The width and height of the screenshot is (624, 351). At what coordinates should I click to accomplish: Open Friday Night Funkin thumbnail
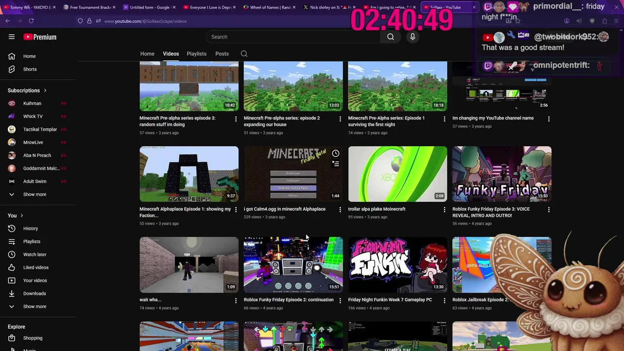(397, 265)
